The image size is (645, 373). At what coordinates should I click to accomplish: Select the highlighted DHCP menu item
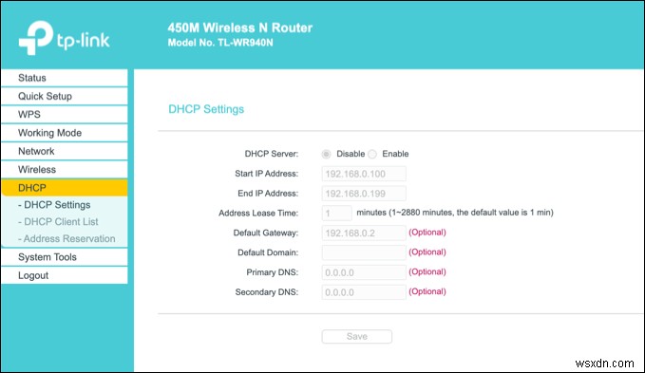tap(65, 188)
